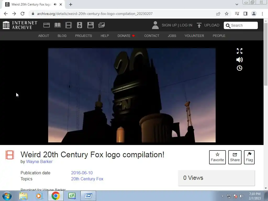Open media control icon in Chrome toolbar

click(237, 14)
